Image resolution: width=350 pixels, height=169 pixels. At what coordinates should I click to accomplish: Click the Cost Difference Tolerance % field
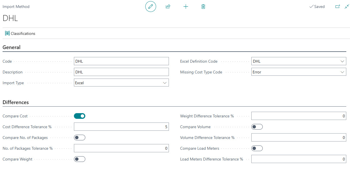coord(121,127)
